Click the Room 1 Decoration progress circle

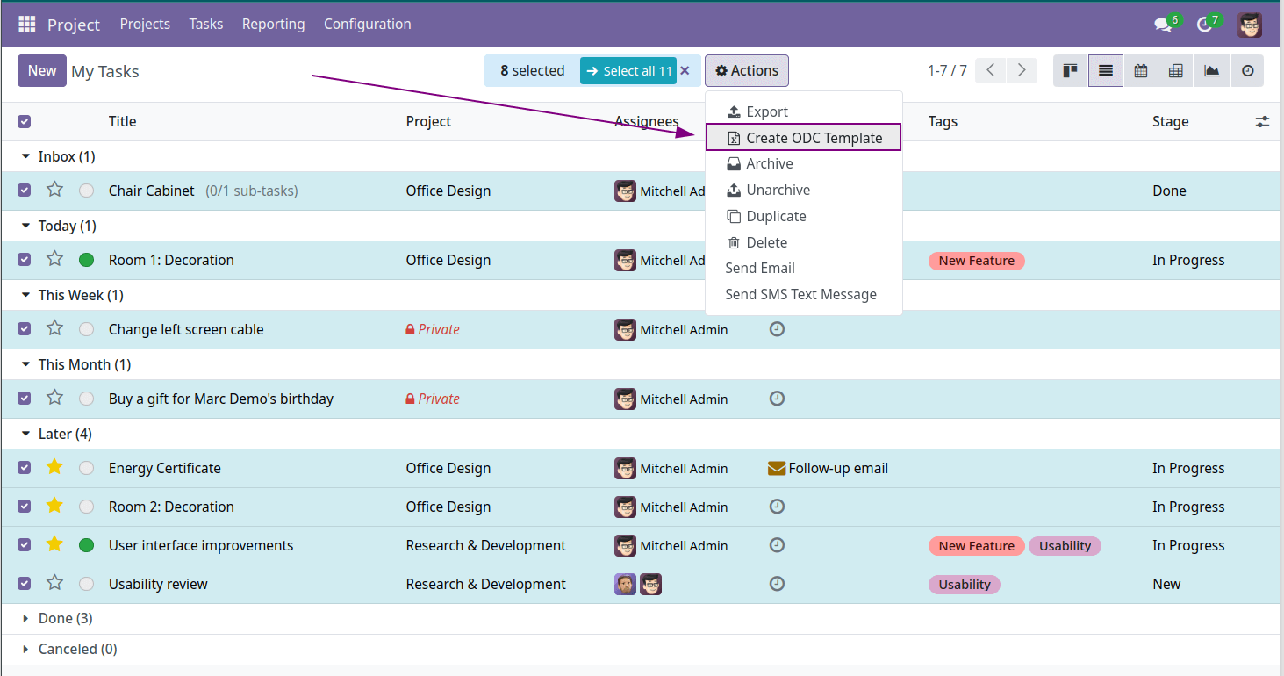(84, 260)
